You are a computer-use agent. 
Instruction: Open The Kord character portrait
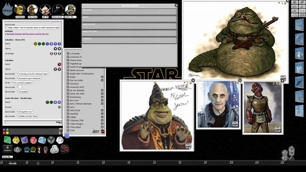pyautogui.click(x=33, y=10)
